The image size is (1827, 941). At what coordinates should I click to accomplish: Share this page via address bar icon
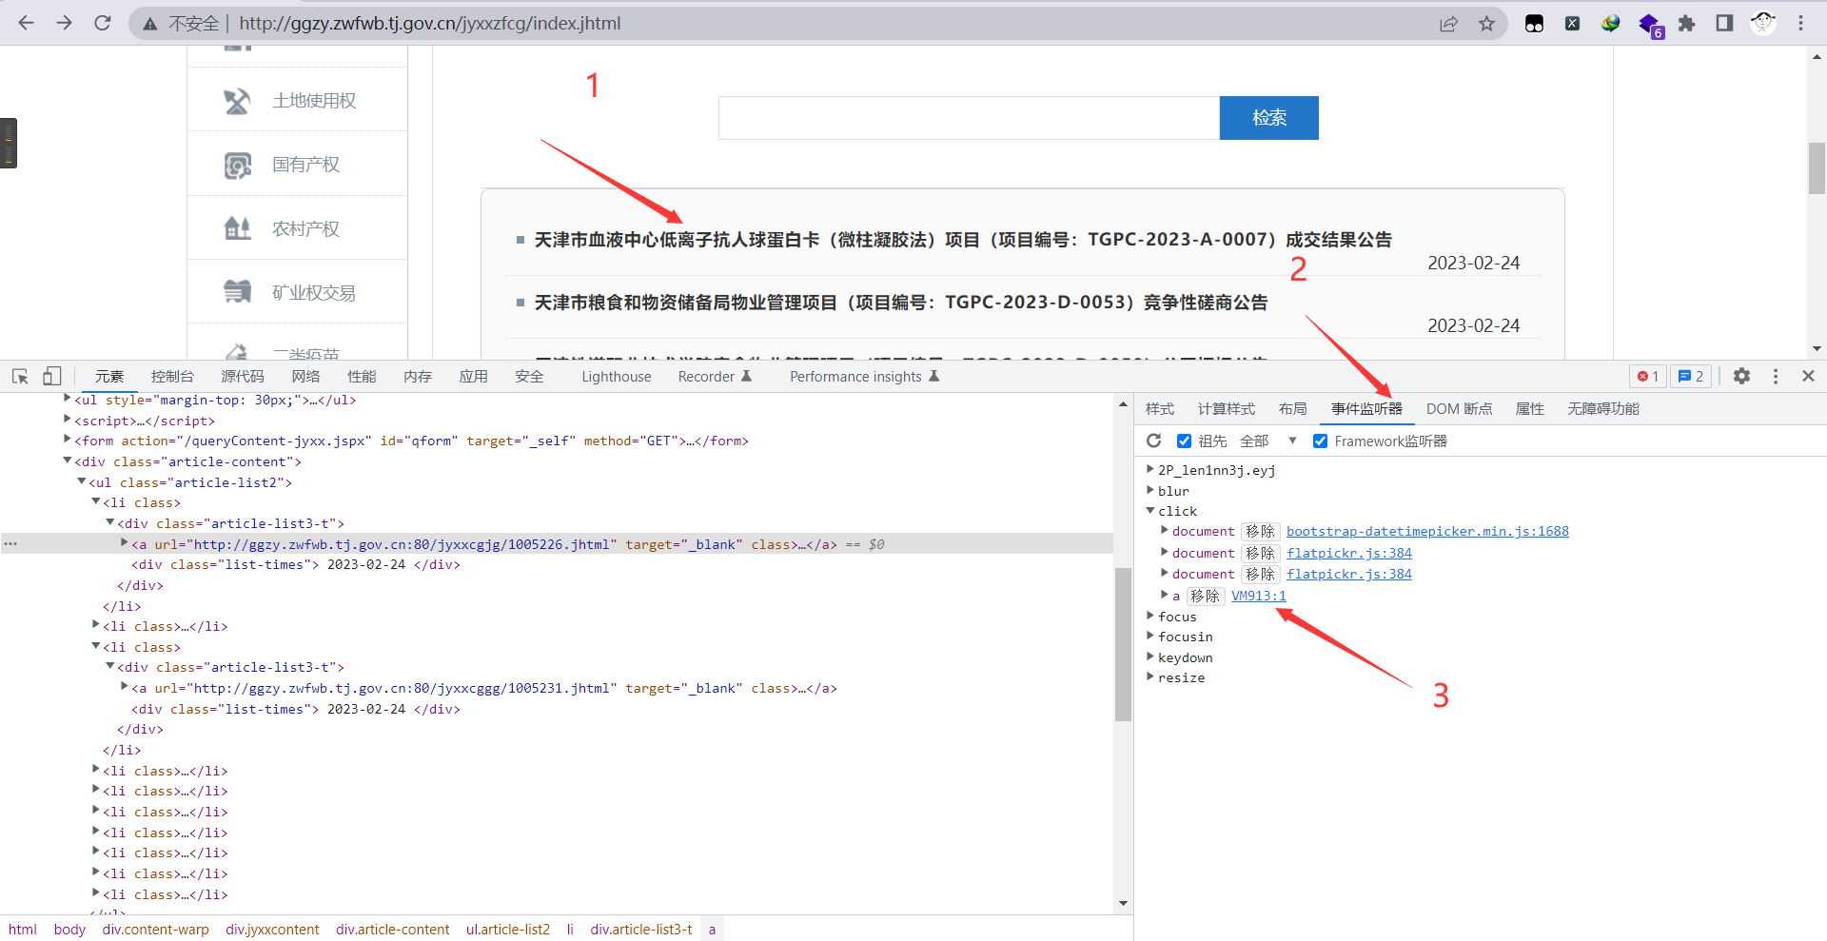[1448, 24]
